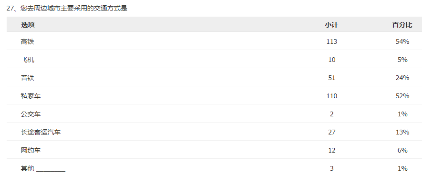
Task: Click the 选项 column header
Action: [28, 25]
